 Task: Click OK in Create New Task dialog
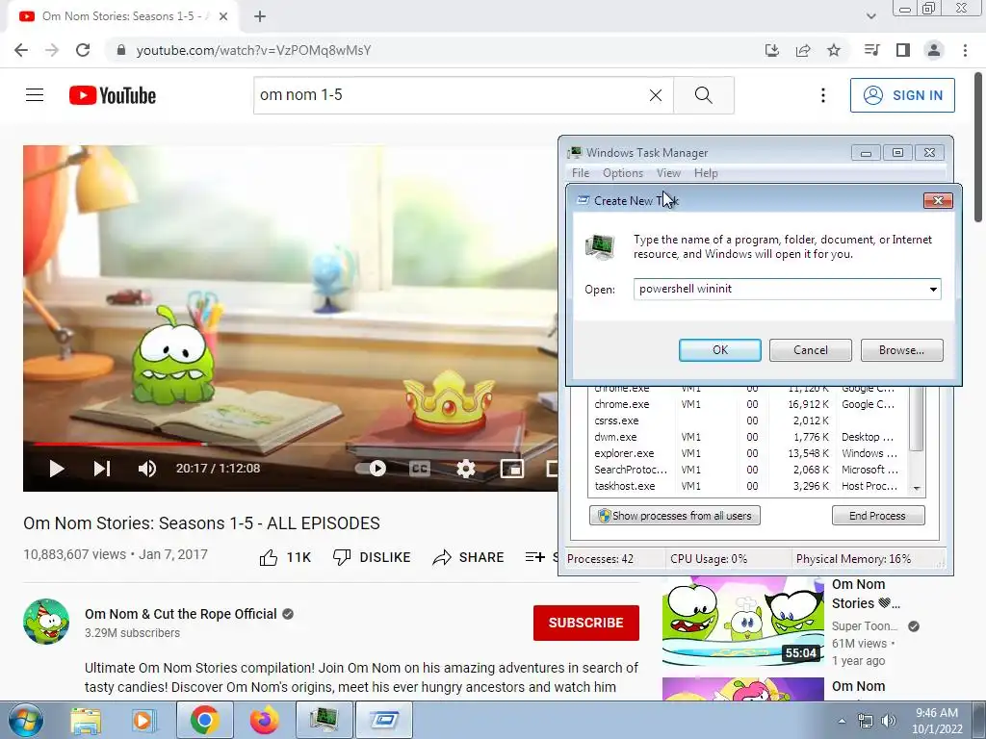click(720, 350)
